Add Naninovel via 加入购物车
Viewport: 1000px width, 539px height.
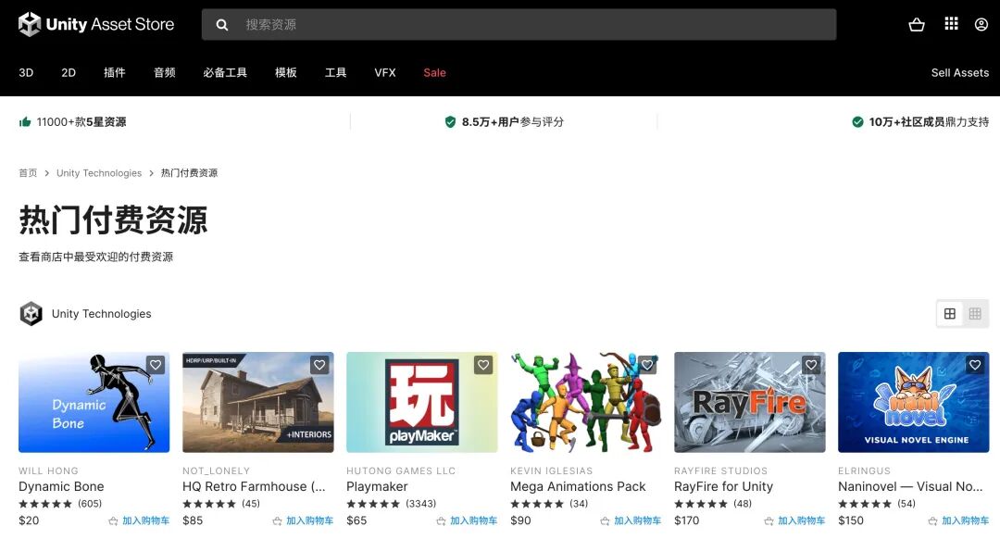[x=966, y=521]
